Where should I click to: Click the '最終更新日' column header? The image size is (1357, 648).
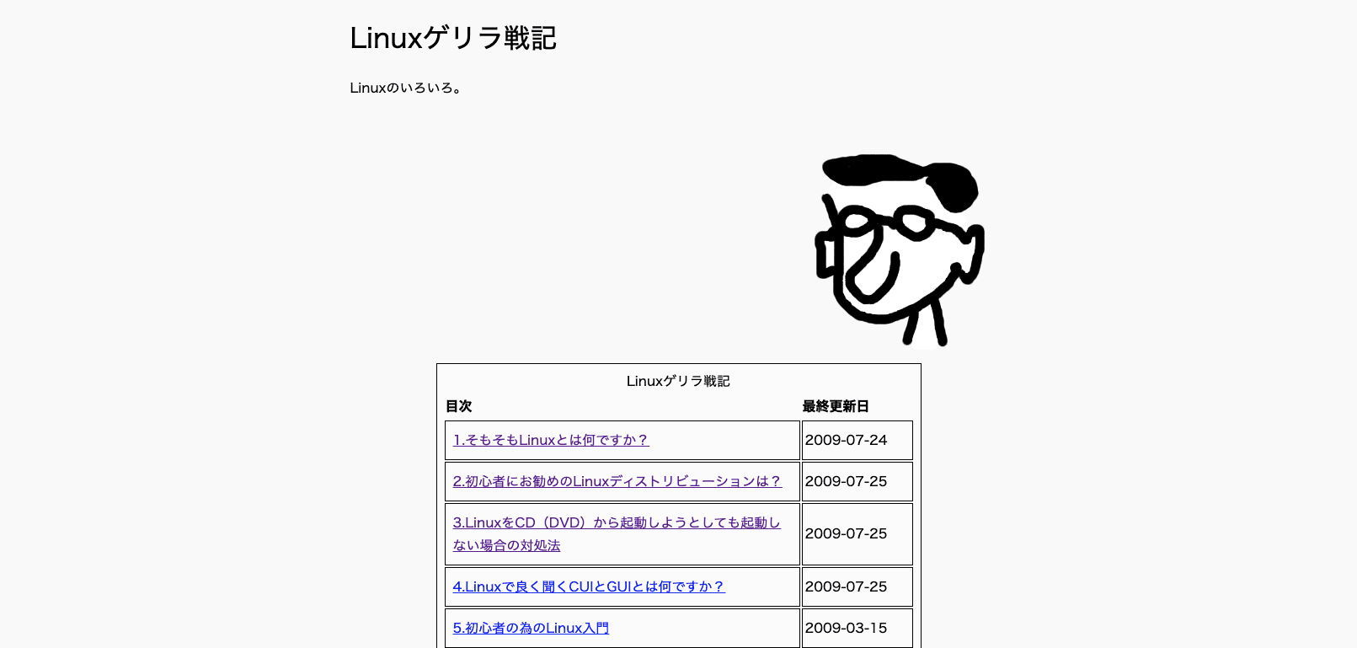(x=835, y=406)
